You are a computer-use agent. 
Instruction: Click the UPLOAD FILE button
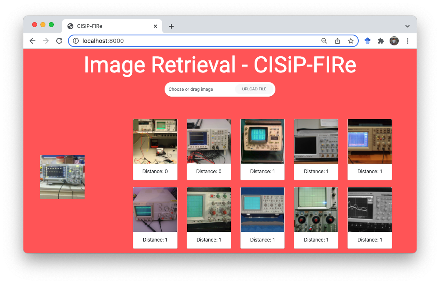point(254,89)
